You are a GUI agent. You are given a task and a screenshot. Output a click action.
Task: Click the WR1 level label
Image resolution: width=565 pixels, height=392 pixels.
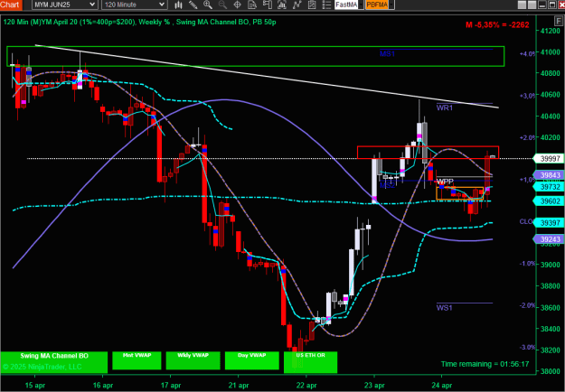444,107
